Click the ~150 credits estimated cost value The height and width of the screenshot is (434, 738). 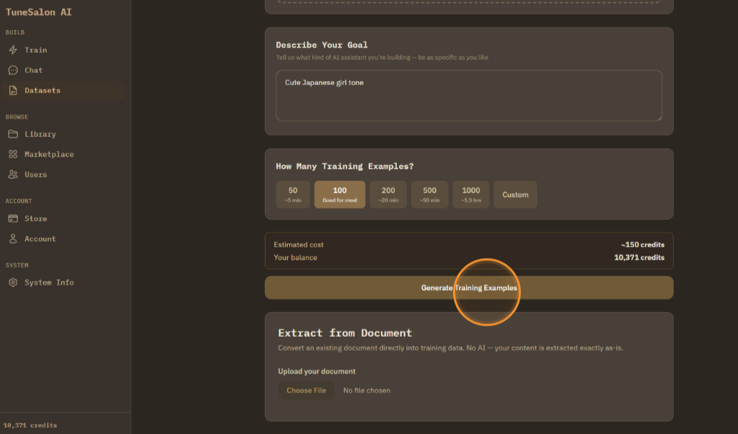coord(643,244)
